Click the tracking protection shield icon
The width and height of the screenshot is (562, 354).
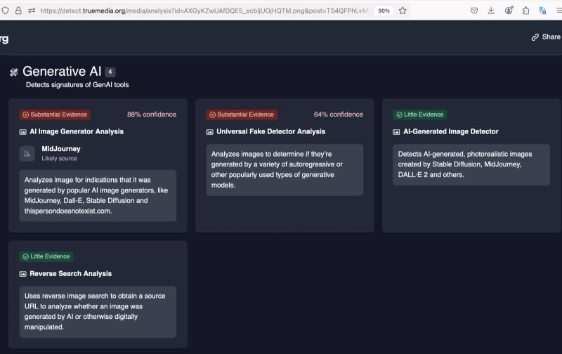6,11
